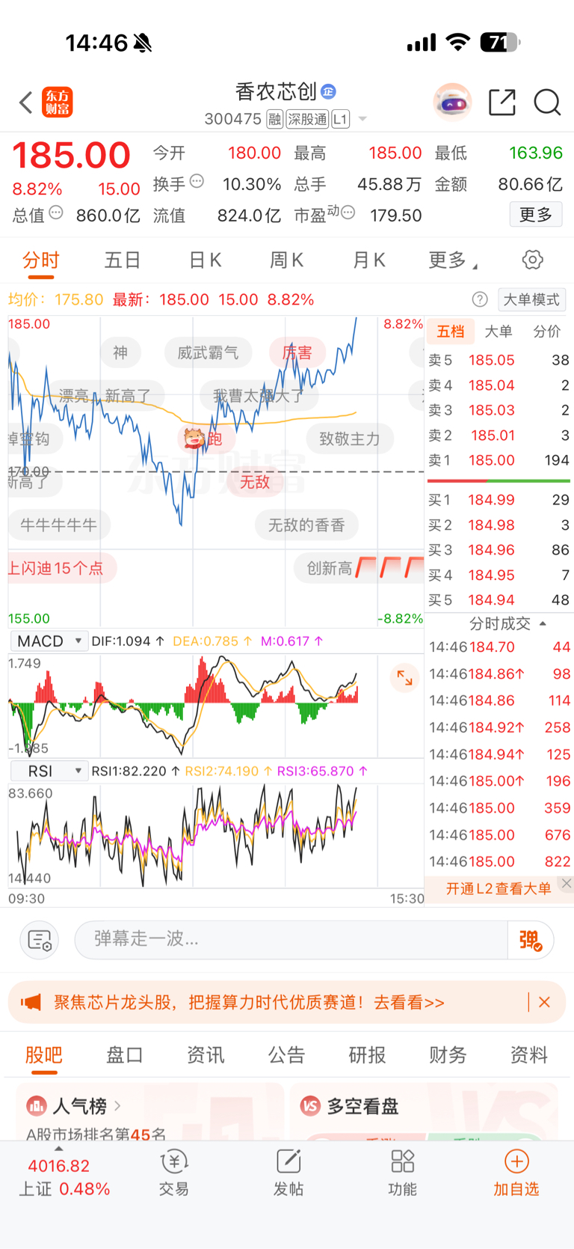Switch to the 研报 tab

pyautogui.click(x=367, y=1055)
